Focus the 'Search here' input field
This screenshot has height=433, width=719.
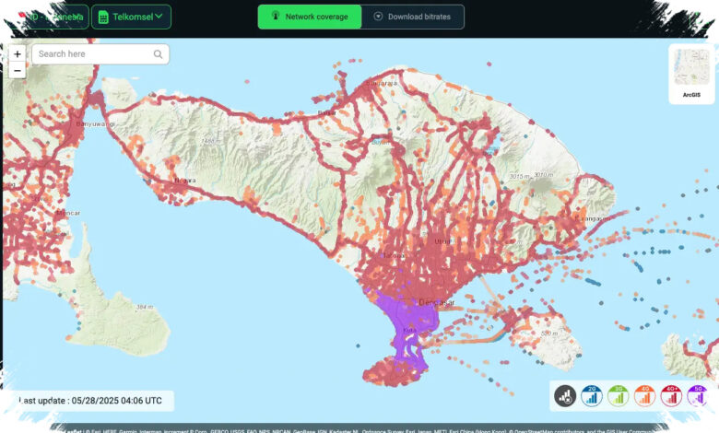click(100, 54)
